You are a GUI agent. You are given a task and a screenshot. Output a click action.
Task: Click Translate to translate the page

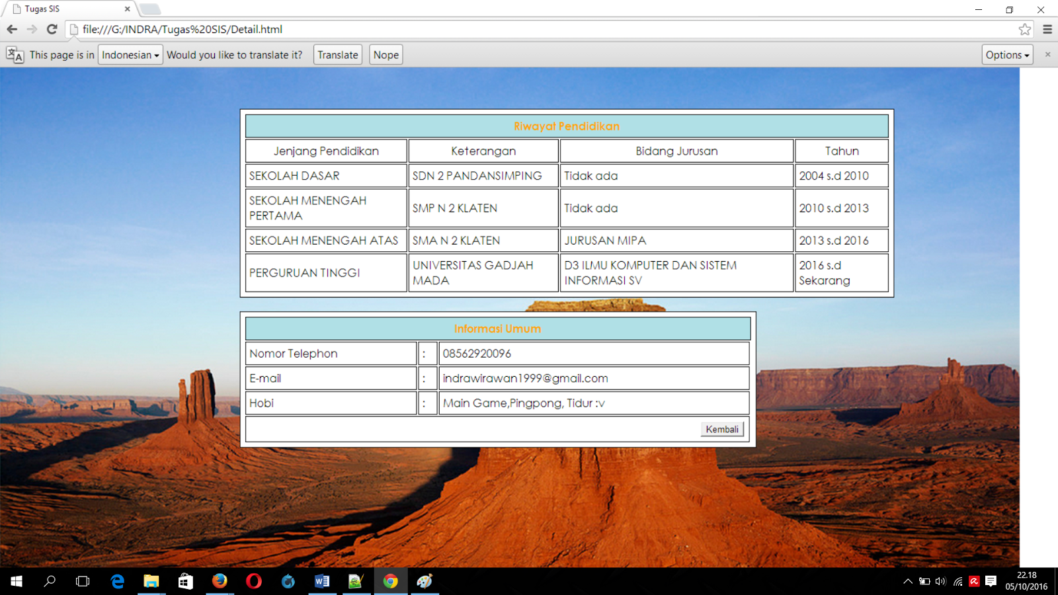point(337,54)
